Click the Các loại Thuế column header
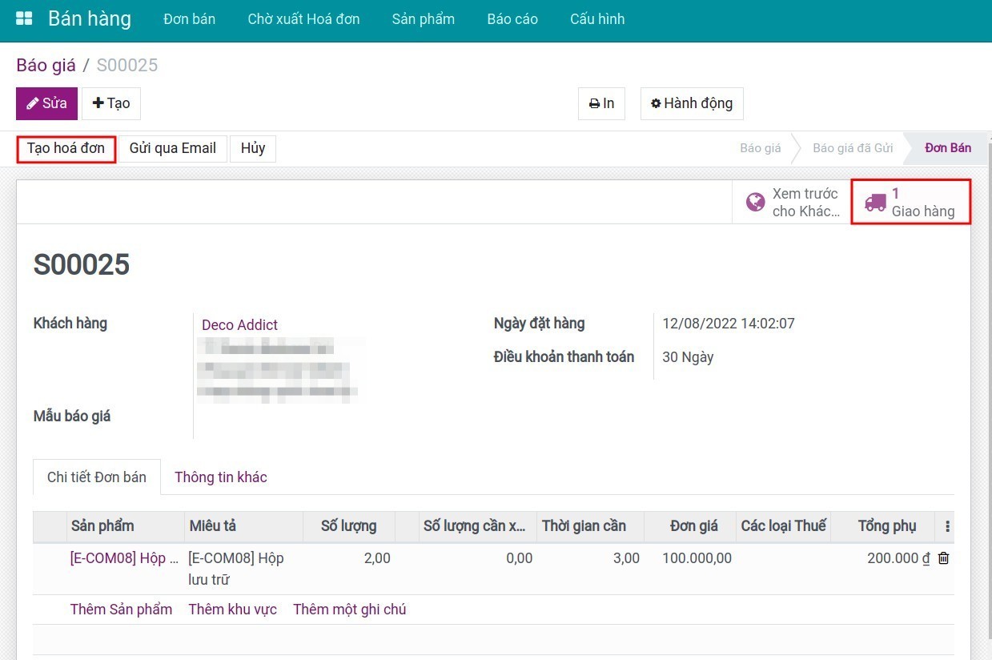992x660 pixels. 783,526
